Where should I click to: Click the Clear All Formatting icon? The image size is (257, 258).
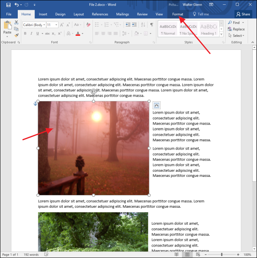[x=88, y=25]
